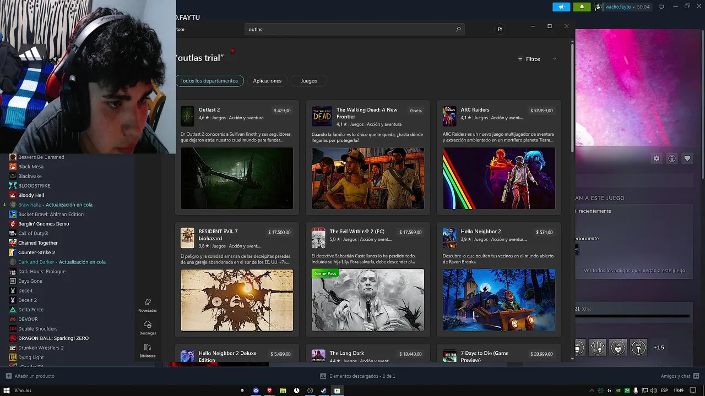Open The Walking Dead screenshot thumbnail
Image resolution: width=705 pixels, height=396 pixels.
pyautogui.click(x=368, y=178)
